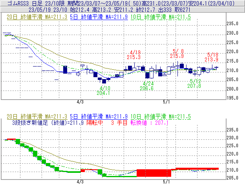This screenshot has height=187, width=245.
Task: Click the magenta 転換値 : 207.1 text
Action: pos(149,122)
